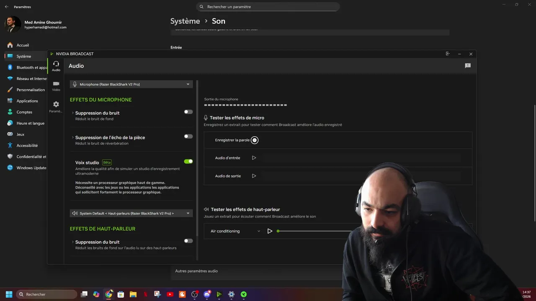Play the Audio d'entrée sample
The width and height of the screenshot is (536, 301).
click(x=254, y=158)
